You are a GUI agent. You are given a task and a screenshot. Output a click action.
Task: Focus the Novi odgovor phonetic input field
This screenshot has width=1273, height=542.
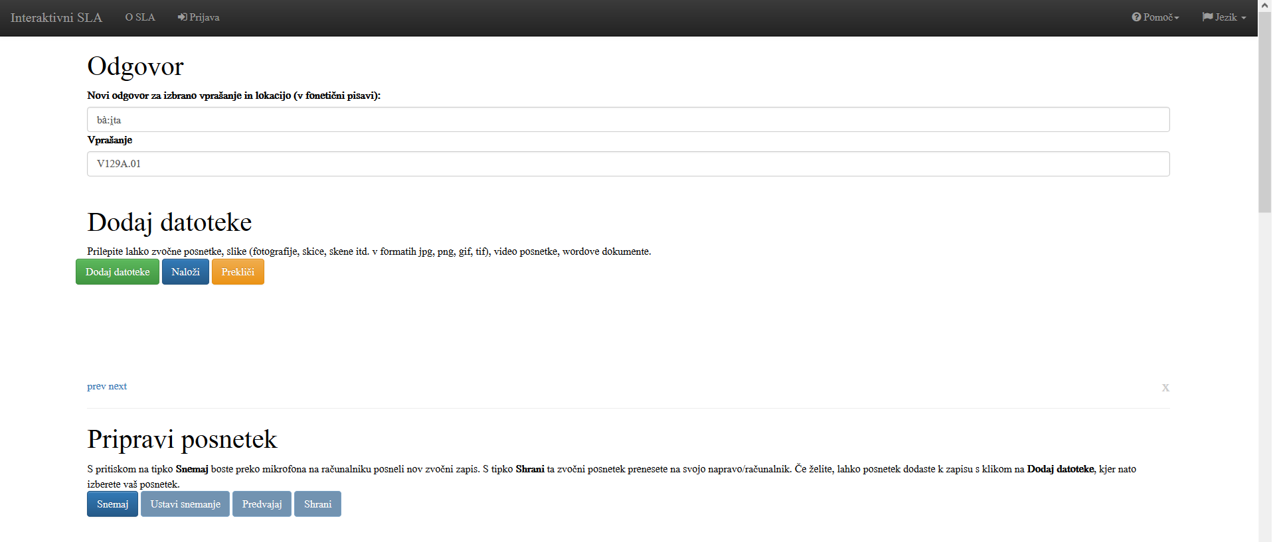pos(628,119)
